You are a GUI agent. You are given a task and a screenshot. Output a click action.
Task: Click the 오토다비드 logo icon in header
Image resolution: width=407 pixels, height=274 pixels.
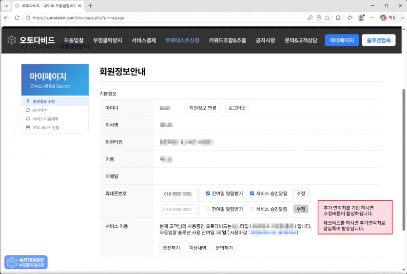click(x=11, y=40)
